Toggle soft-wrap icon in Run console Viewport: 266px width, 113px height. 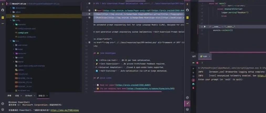pos(193,76)
